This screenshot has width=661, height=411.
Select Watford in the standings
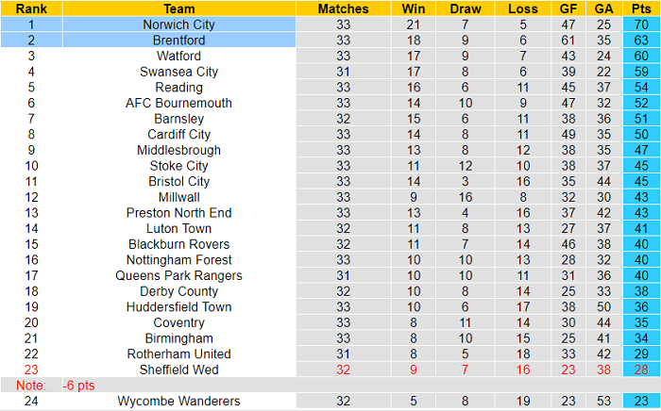click(x=178, y=56)
